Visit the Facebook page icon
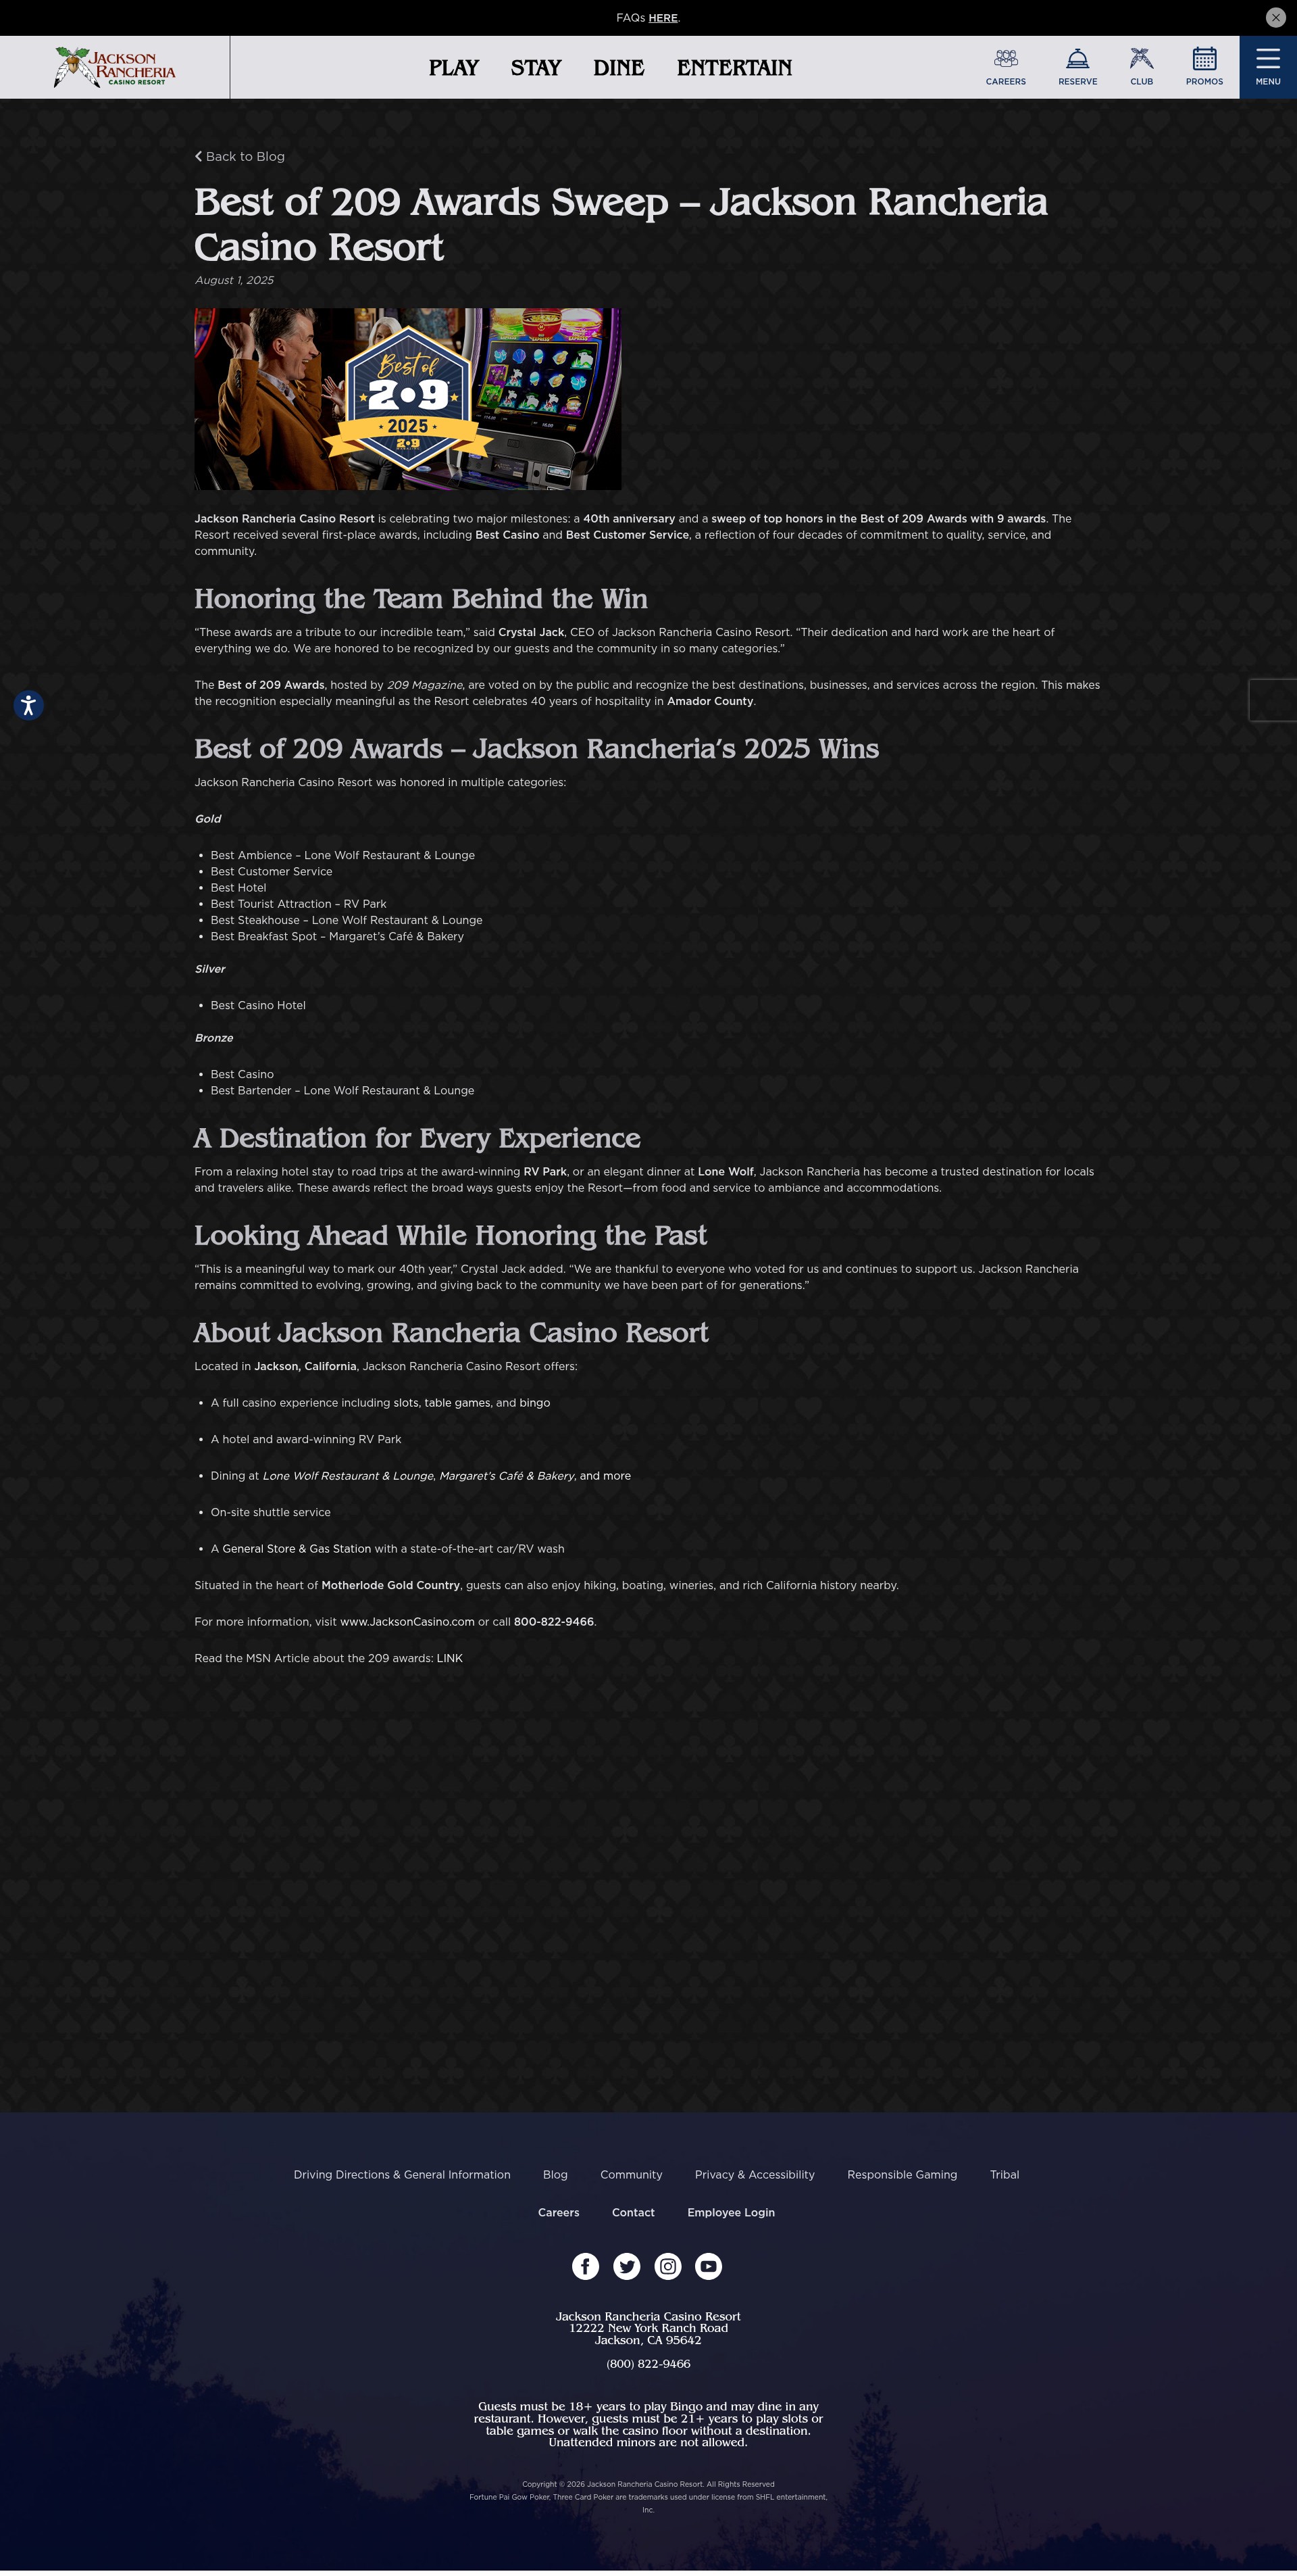Image resolution: width=1297 pixels, height=2576 pixels. point(586,2266)
